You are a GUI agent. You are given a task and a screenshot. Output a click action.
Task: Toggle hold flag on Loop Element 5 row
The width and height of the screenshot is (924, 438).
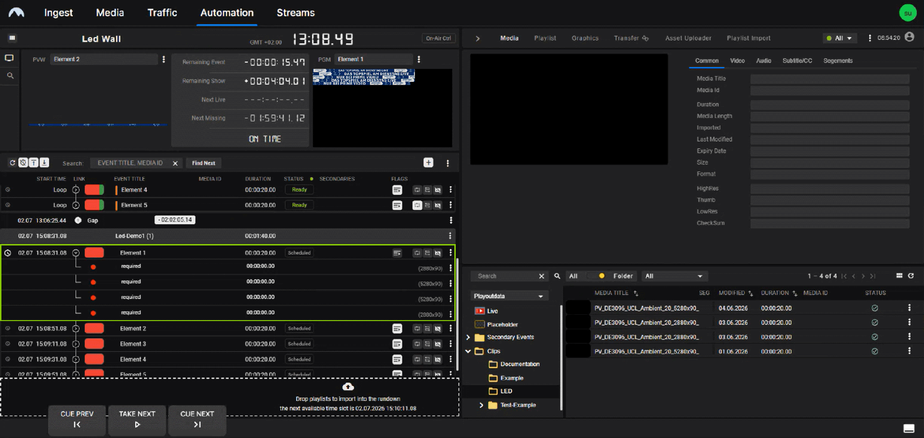[x=427, y=206]
